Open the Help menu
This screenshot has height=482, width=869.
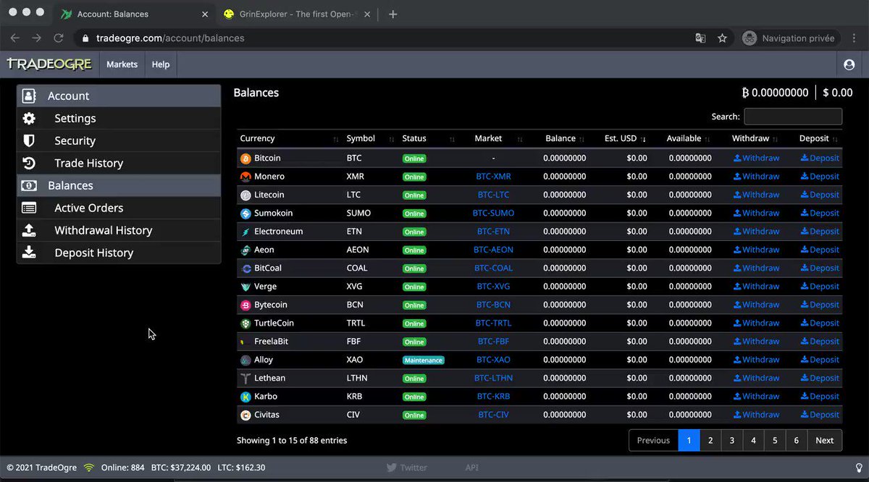(x=161, y=64)
